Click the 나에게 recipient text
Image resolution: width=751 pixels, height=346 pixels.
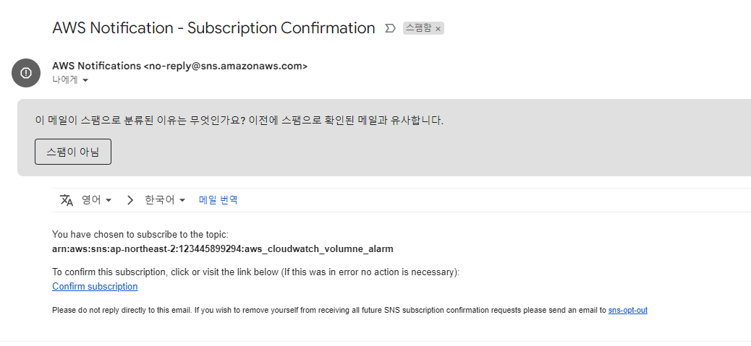coord(65,79)
